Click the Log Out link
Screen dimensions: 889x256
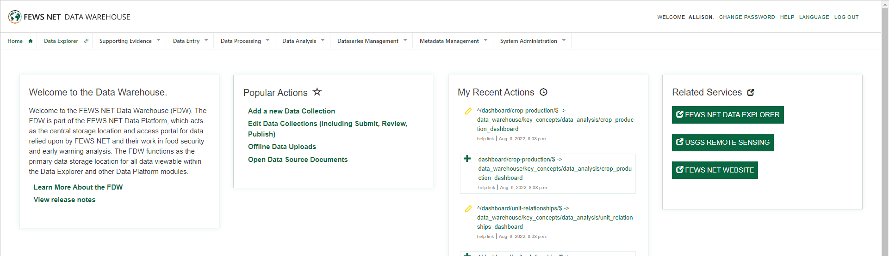coord(846,17)
